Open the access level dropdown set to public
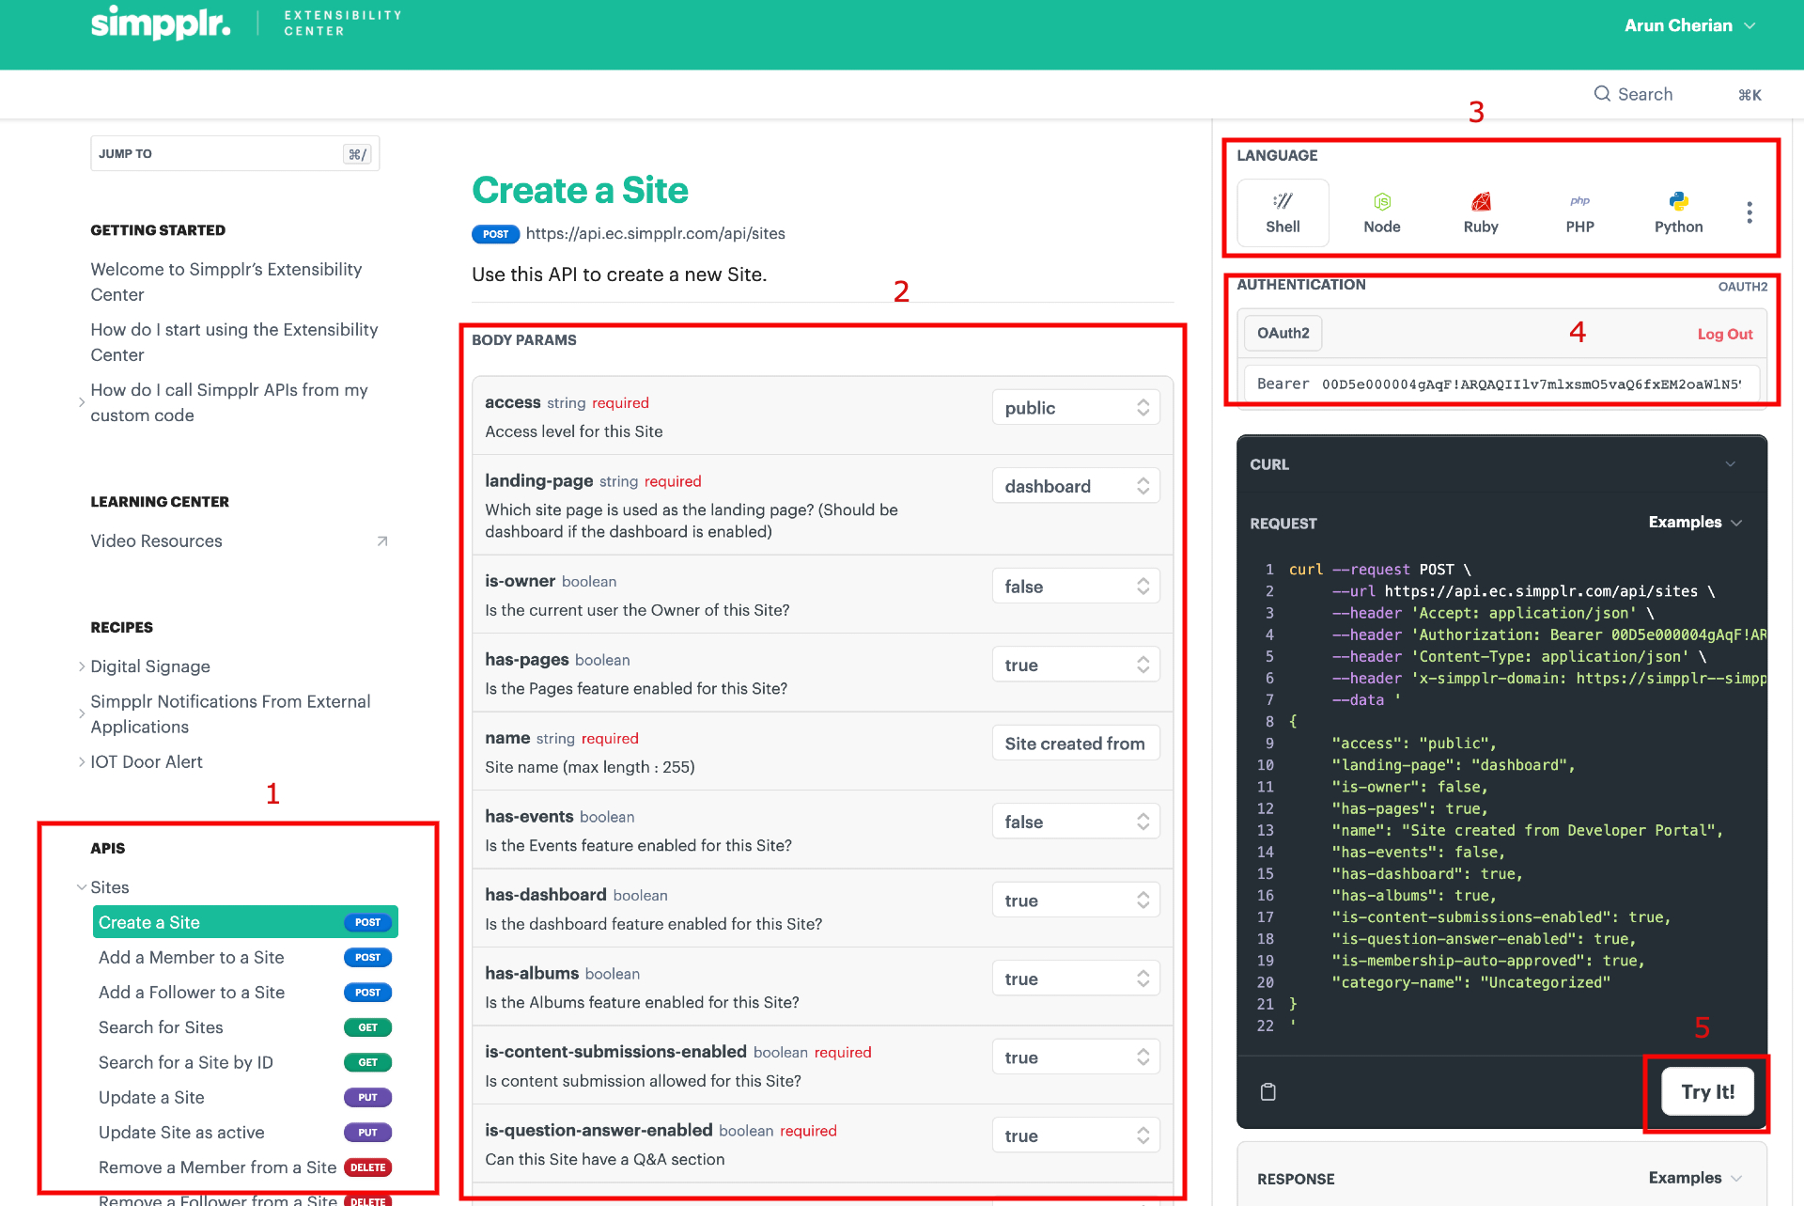This screenshot has width=1804, height=1206. tap(1075, 408)
